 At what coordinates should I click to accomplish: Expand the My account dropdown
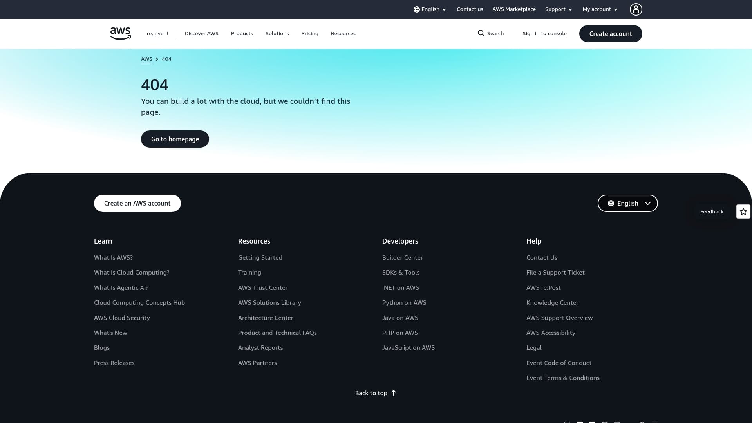[600, 9]
